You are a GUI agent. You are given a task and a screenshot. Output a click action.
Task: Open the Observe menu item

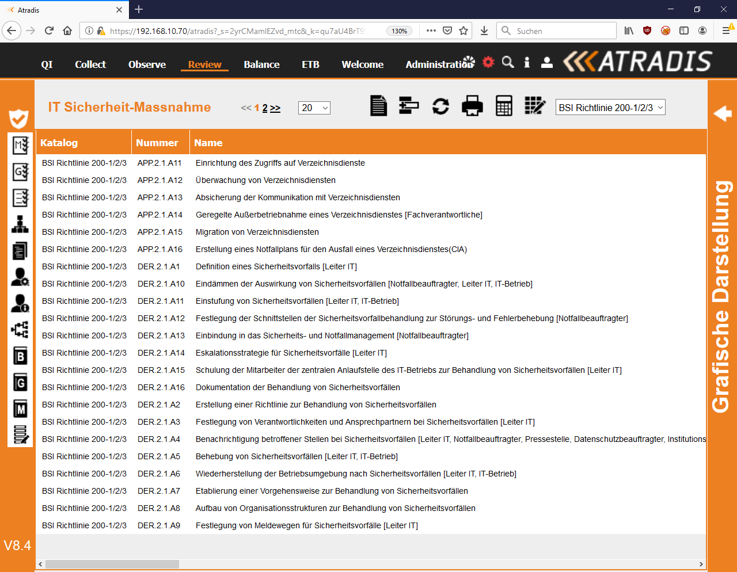coord(147,64)
